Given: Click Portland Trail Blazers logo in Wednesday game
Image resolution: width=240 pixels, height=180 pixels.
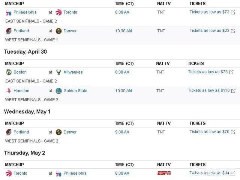Looking at the screenshot, I should (9, 132).
